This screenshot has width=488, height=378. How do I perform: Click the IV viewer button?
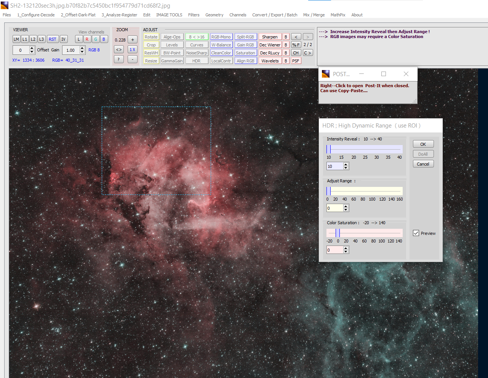(x=64, y=39)
